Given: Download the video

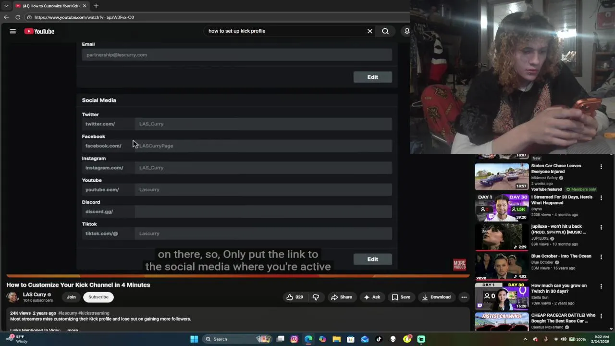Looking at the screenshot, I should tap(436, 297).
